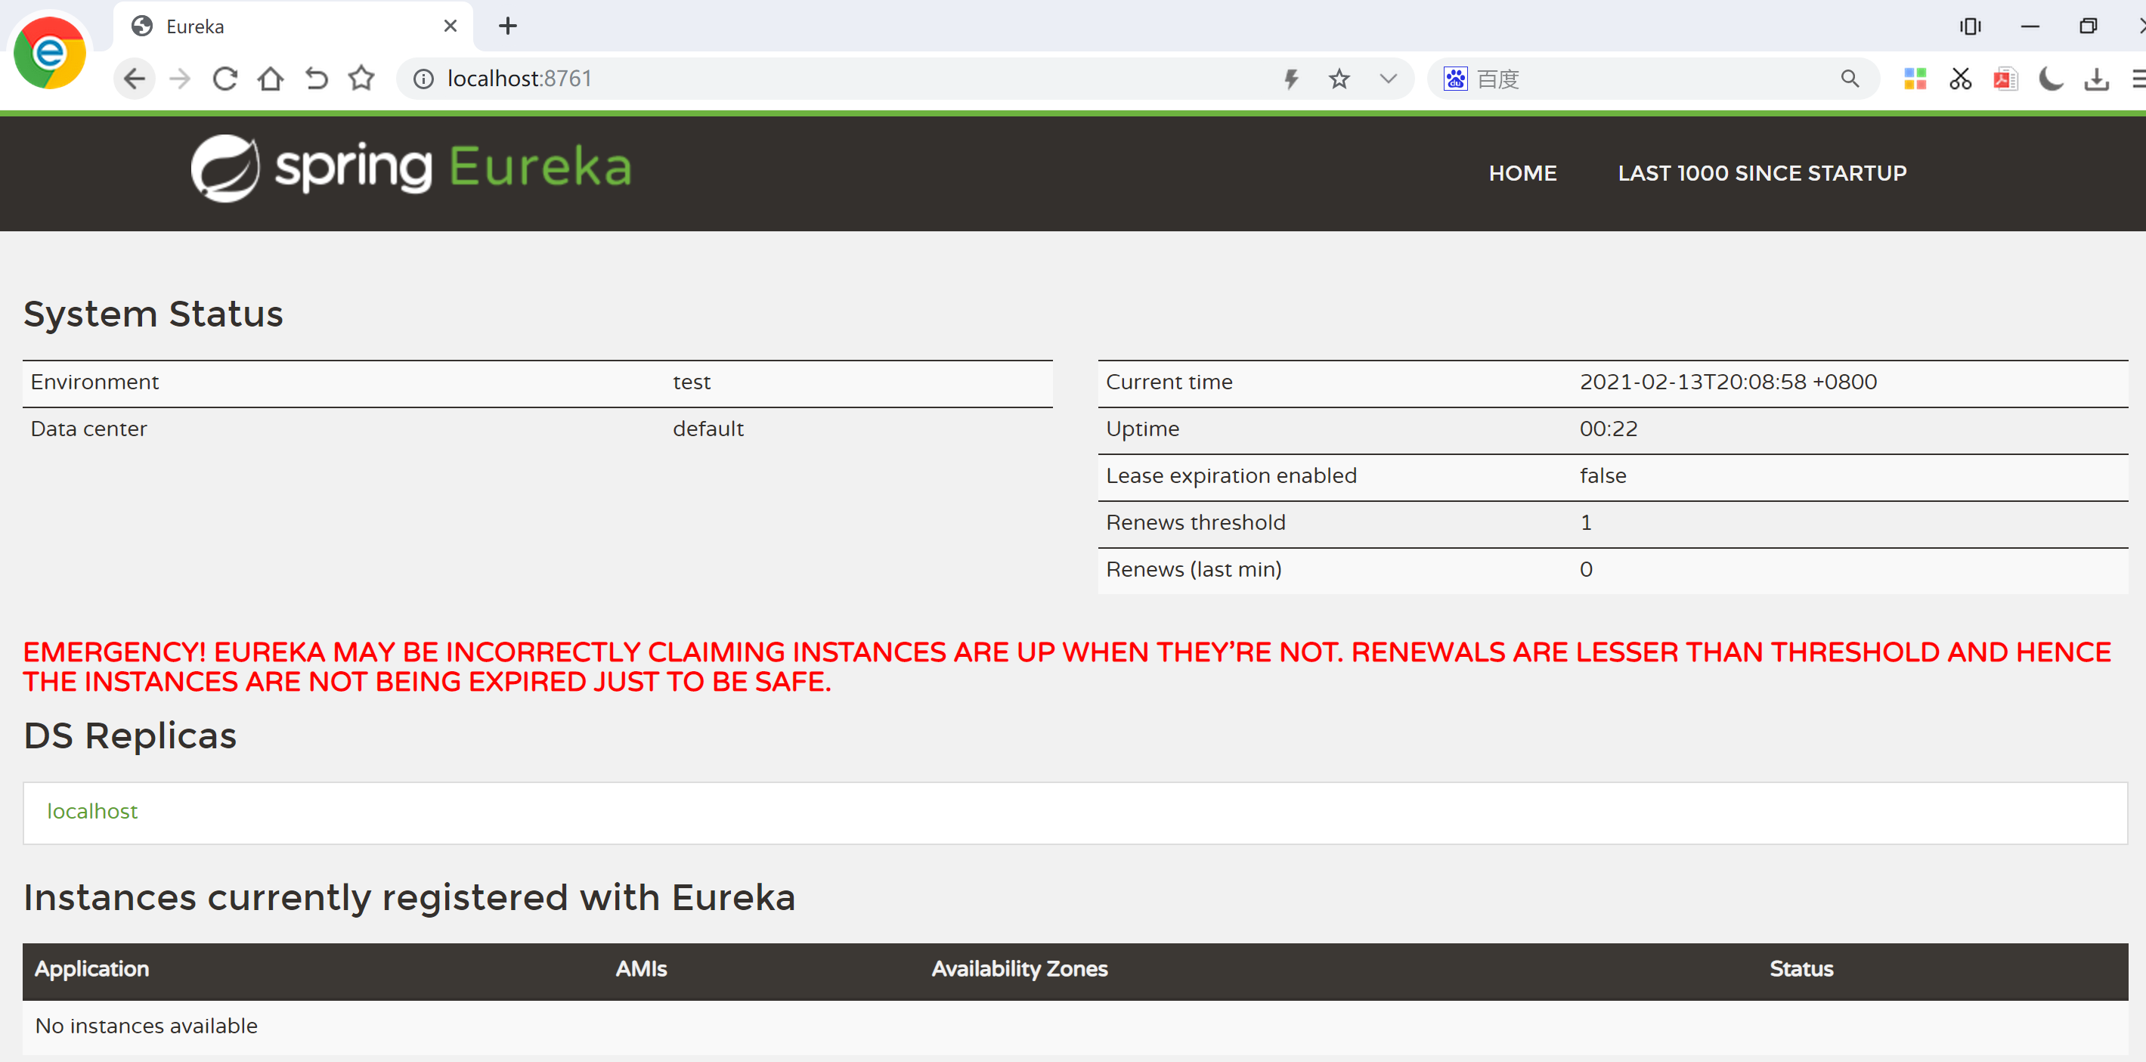Screen dimensions: 2146x1062
Task: Open the red PDF extension icon
Action: click(2005, 79)
